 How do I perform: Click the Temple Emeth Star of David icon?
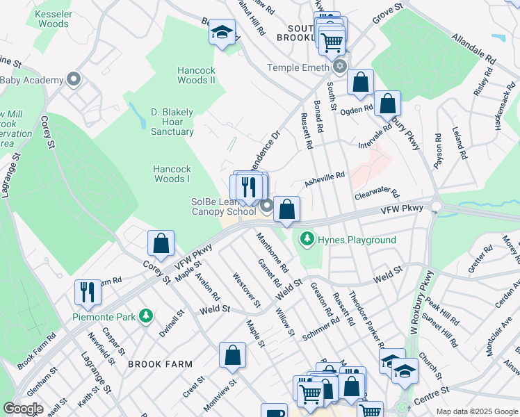click(x=339, y=67)
